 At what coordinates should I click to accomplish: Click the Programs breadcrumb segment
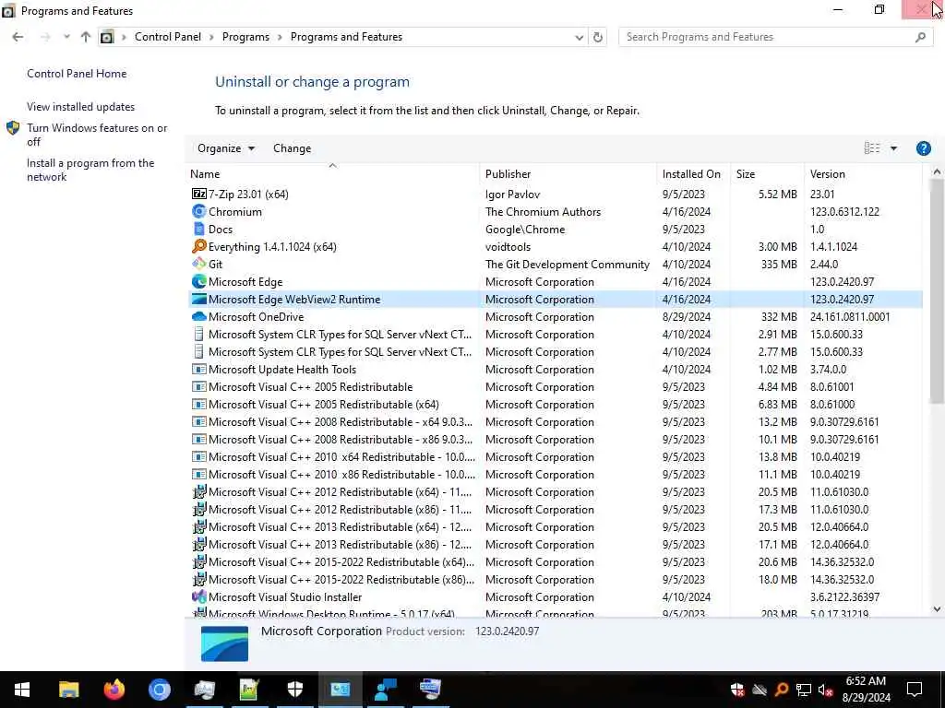(245, 37)
